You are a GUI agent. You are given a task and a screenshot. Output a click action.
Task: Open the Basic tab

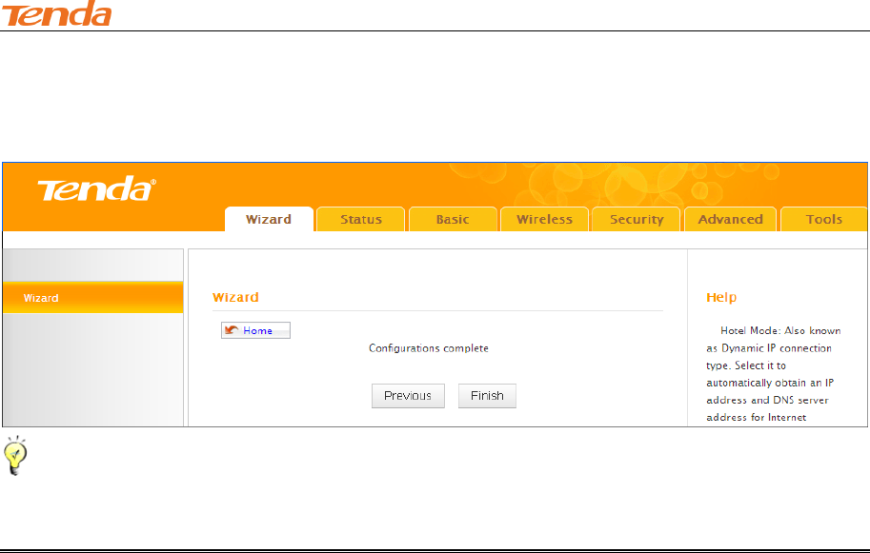click(453, 220)
